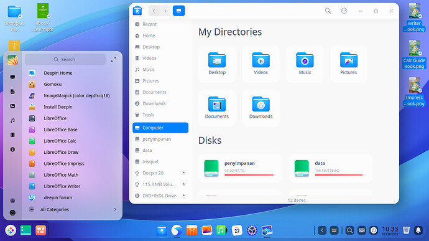Open Downloads folder in My Directories
The height and width of the screenshot is (241, 429).
click(261, 108)
